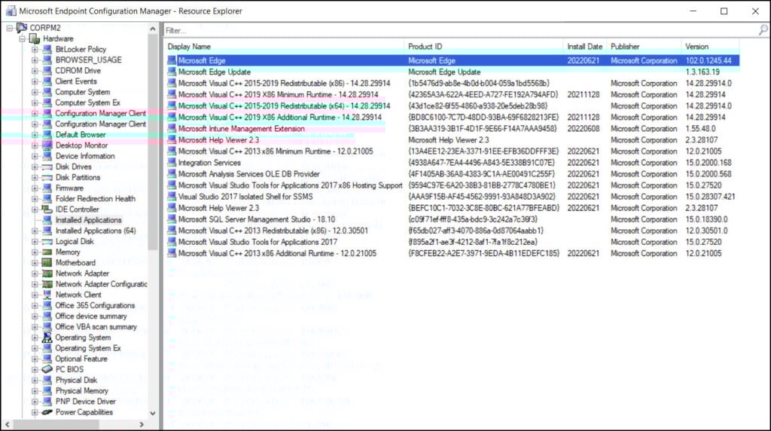This screenshot has width=771, height=431.
Task: Select Visual Studio 2017 Isolated Shell for SSMS
Action: pos(453,197)
